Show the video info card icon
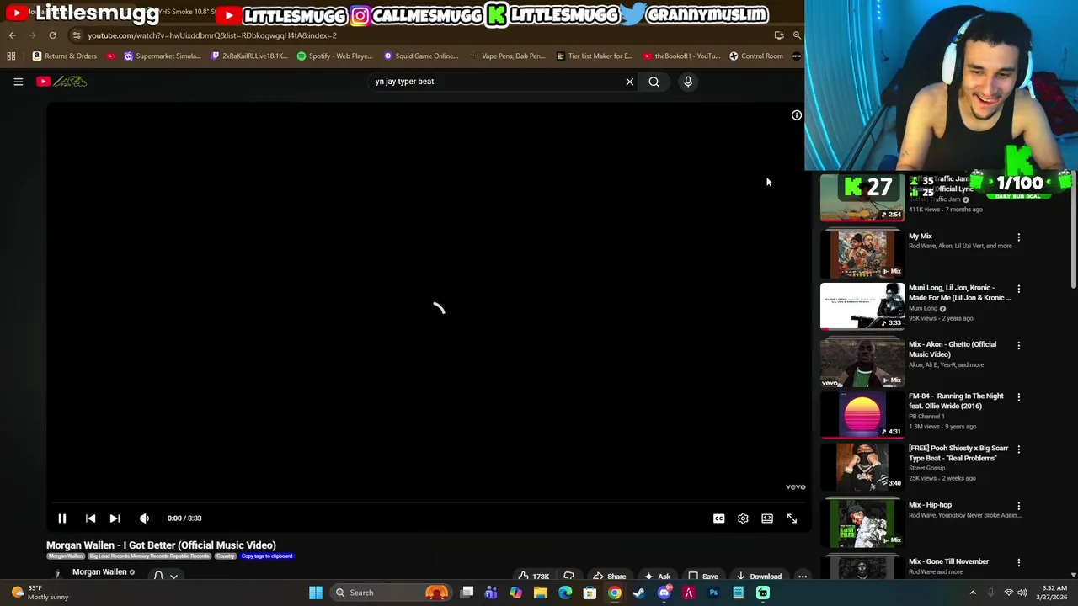 (796, 115)
